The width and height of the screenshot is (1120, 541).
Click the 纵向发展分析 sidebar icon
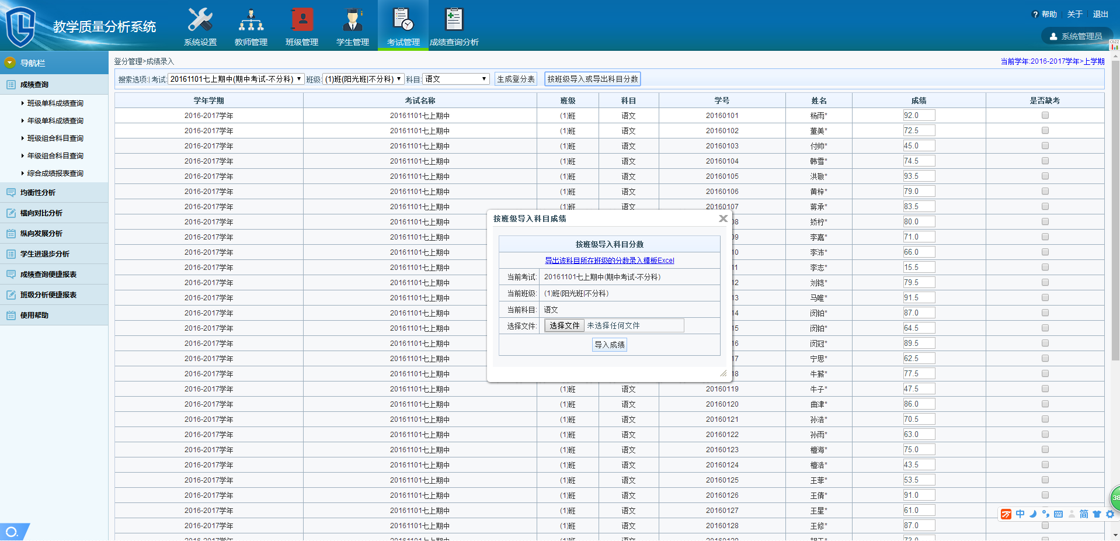pyautogui.click(x=11, y=233)
